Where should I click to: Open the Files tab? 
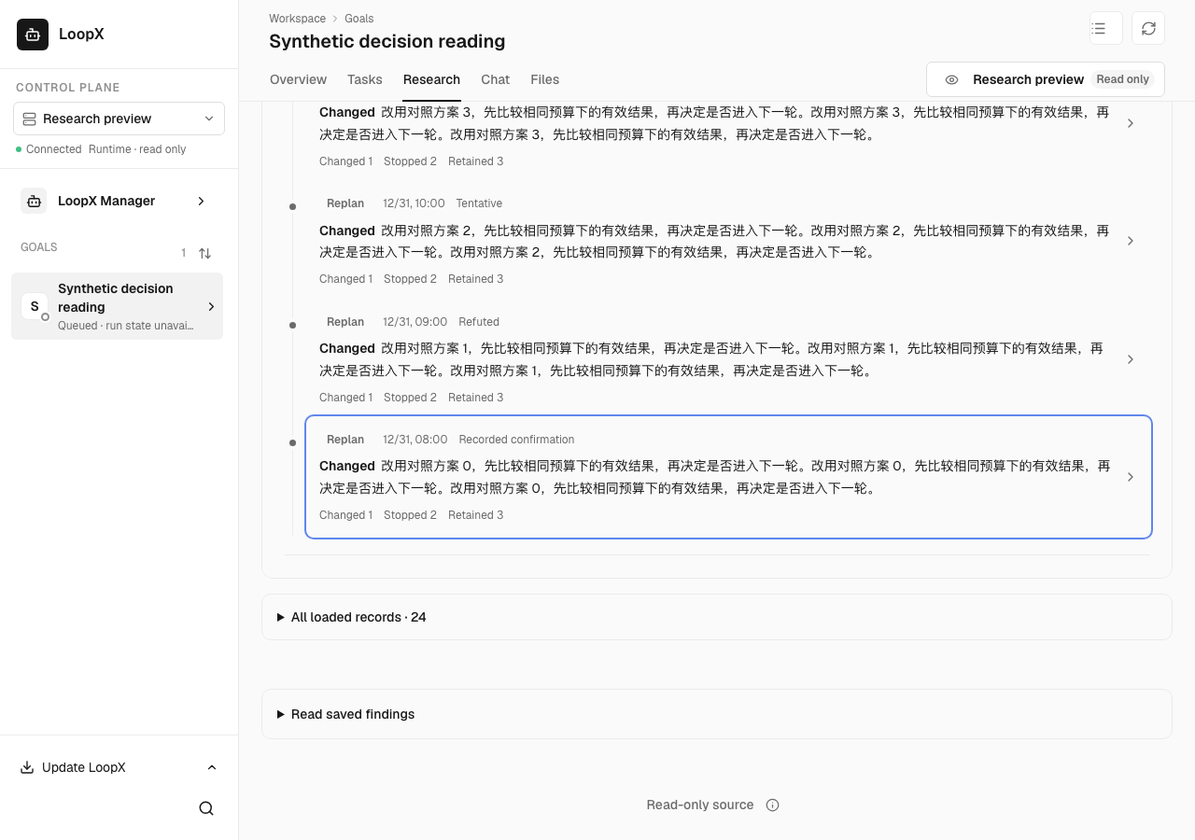[544, 79]
